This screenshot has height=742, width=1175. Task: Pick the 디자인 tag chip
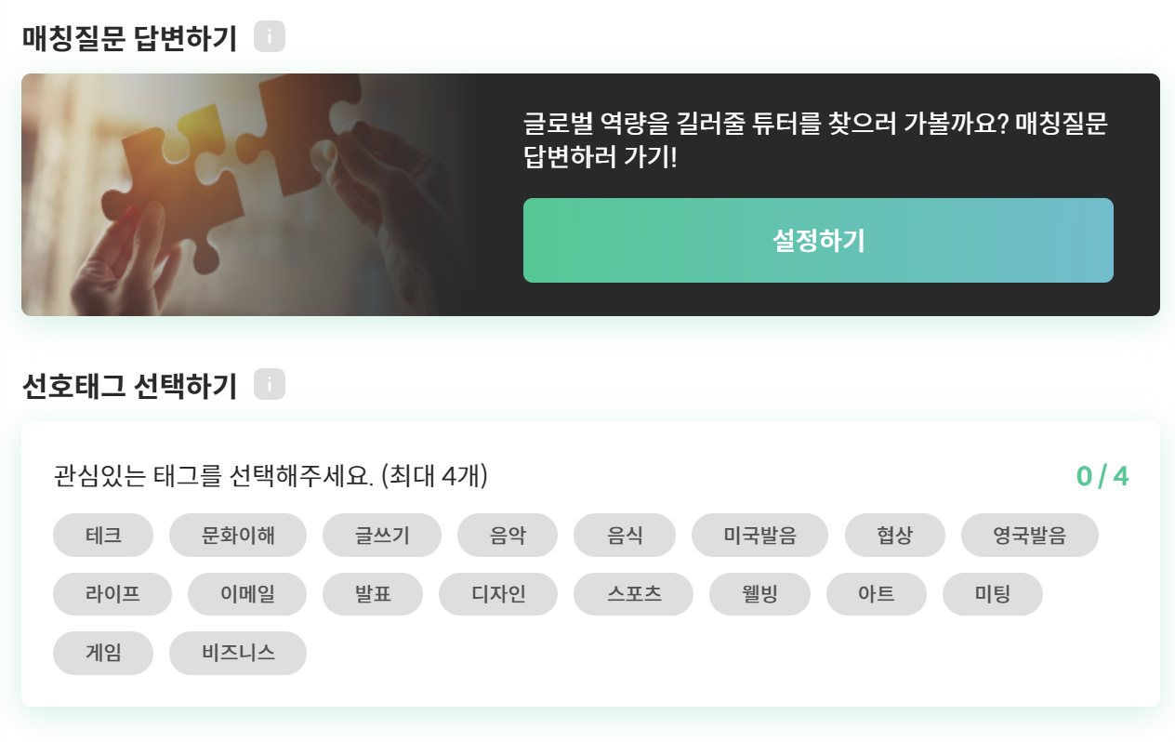pos(498,594)
